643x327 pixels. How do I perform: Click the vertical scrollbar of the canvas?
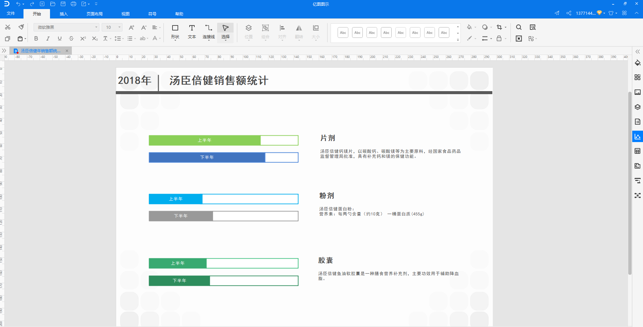tap(630, 183)
